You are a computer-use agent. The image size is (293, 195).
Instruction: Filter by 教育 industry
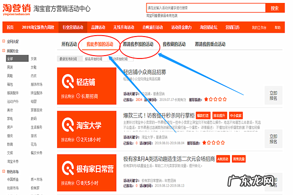pos(10,144)
